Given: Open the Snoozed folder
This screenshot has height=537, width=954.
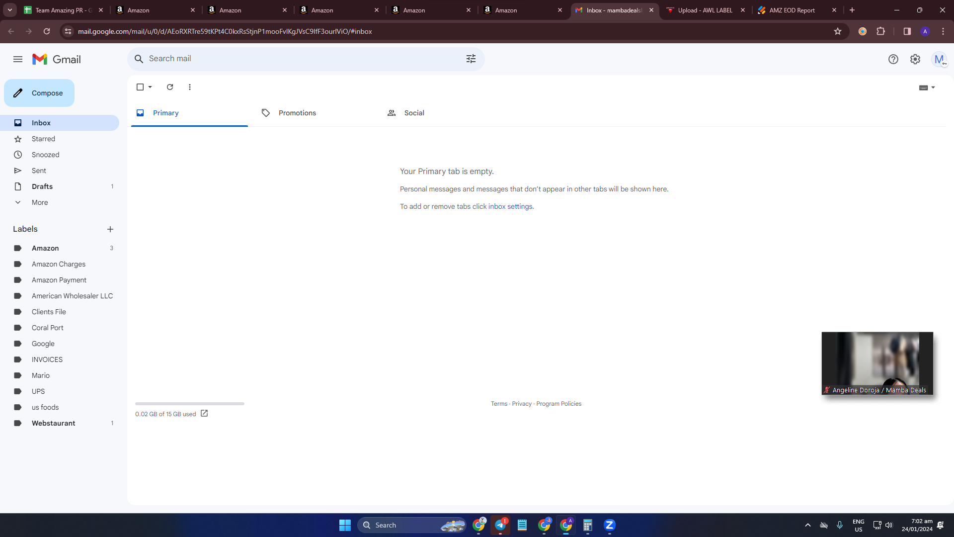Looking at the screenshot, I should tap(60, 155).
